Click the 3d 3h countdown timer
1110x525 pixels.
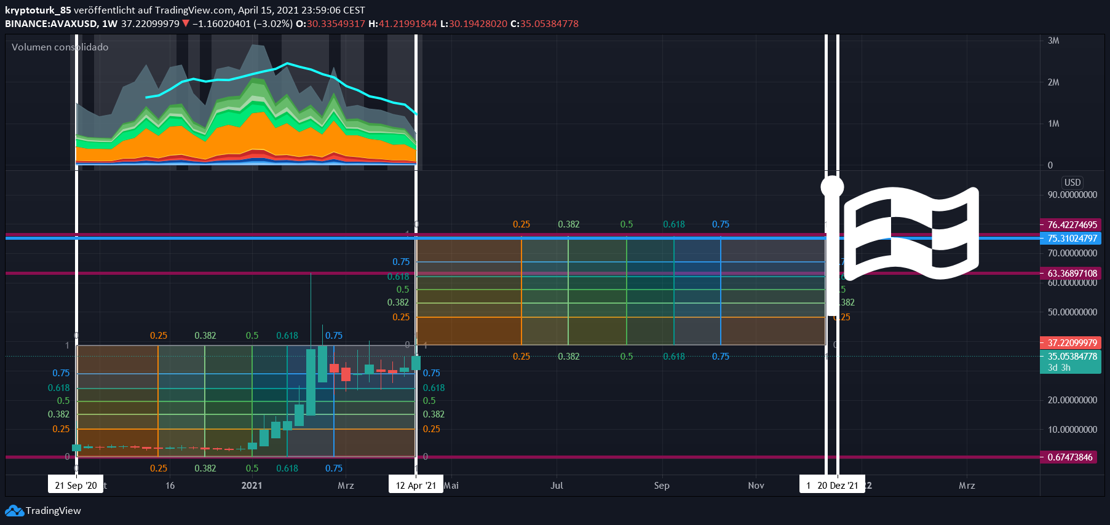(1059, 368)
